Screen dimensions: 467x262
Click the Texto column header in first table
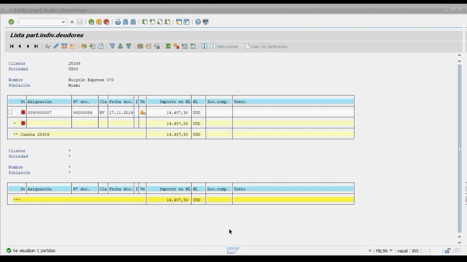(x=293, y=102)
